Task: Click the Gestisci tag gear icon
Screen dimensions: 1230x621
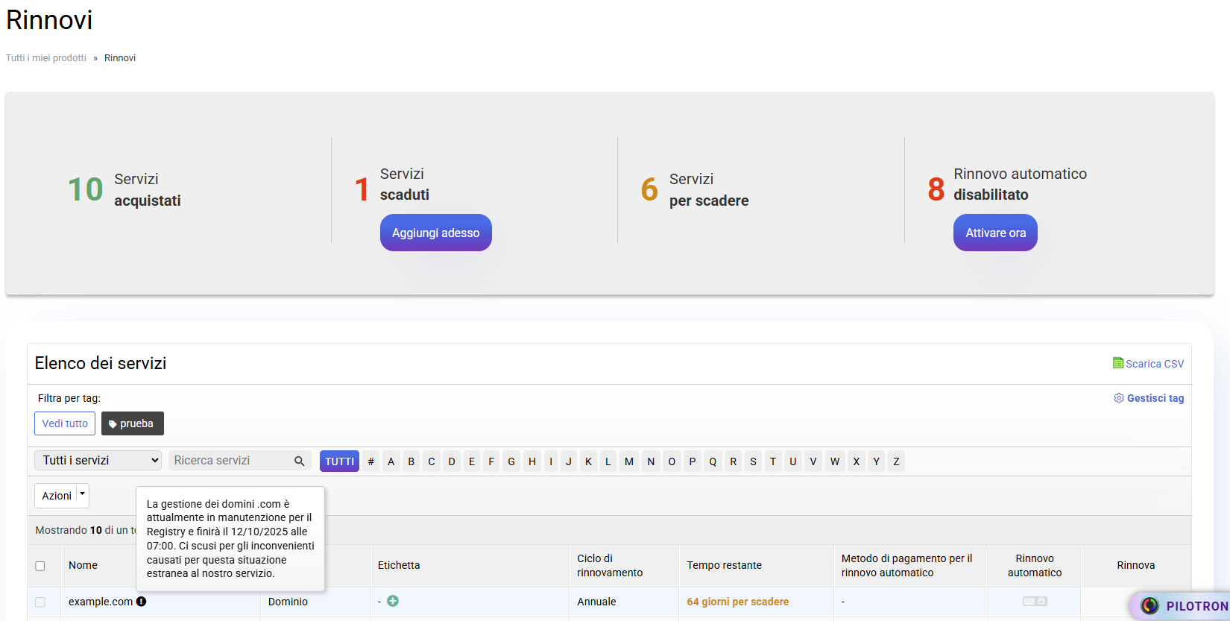Action: [1118, 398]
